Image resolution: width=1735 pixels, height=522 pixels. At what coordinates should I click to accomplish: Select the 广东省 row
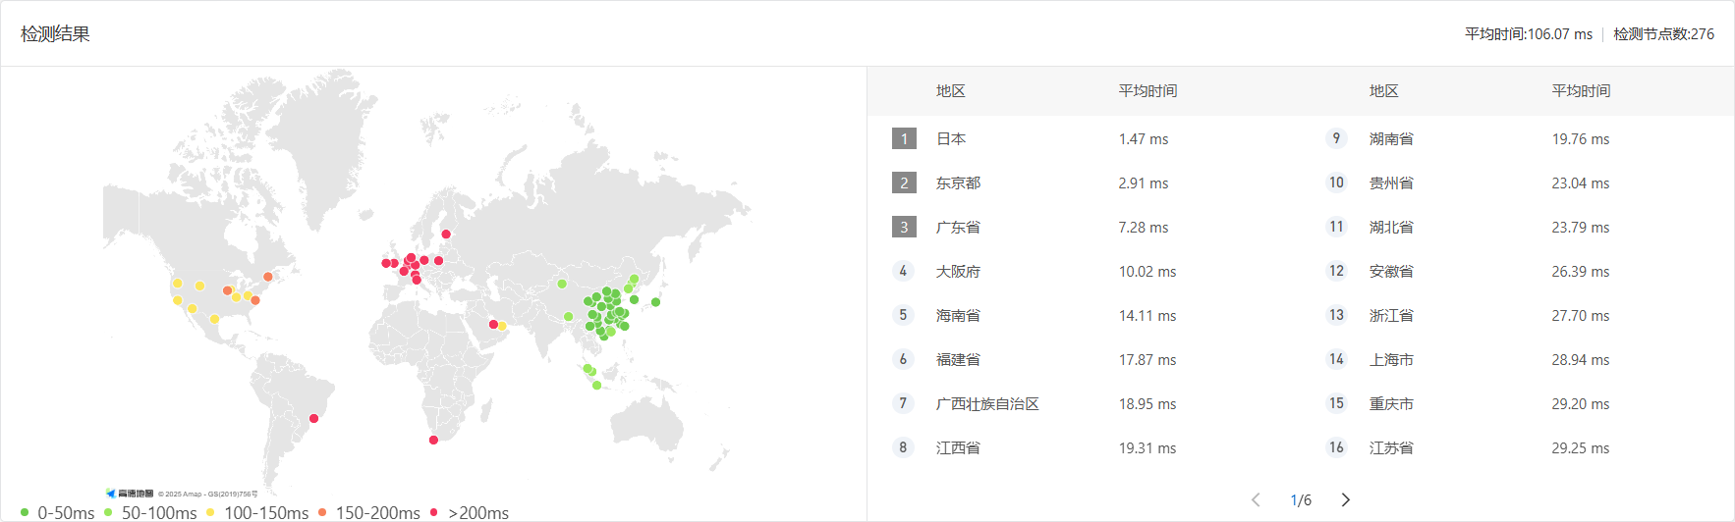pos(1084,227)
